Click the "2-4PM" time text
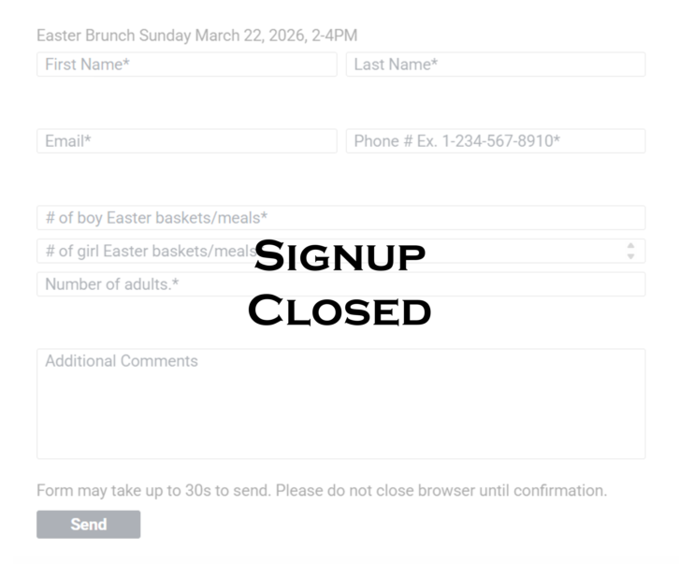 point(337,36)
